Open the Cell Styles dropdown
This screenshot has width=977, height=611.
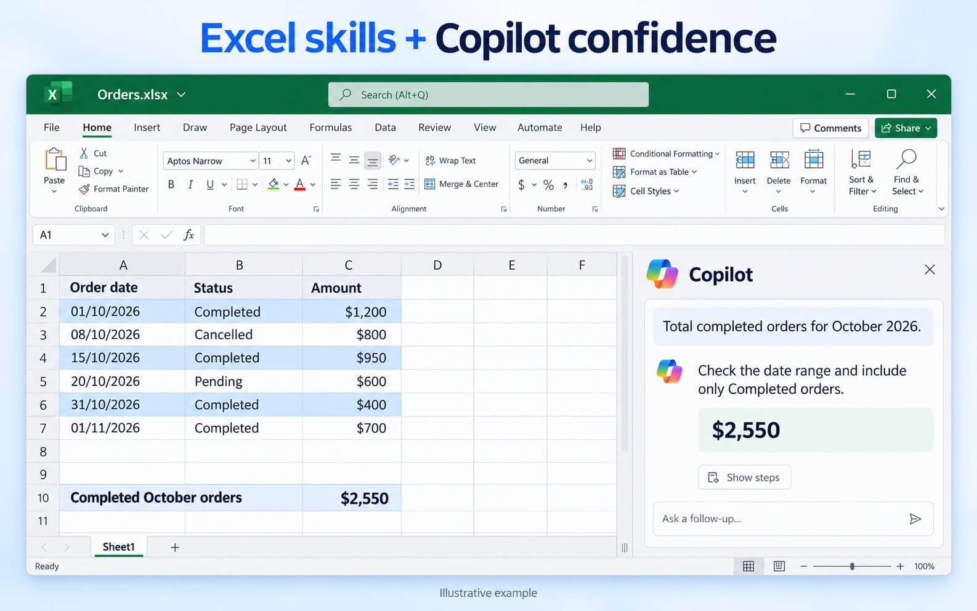[646, 192]
